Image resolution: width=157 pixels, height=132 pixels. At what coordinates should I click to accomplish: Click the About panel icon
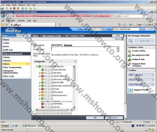tap(122, 39)
